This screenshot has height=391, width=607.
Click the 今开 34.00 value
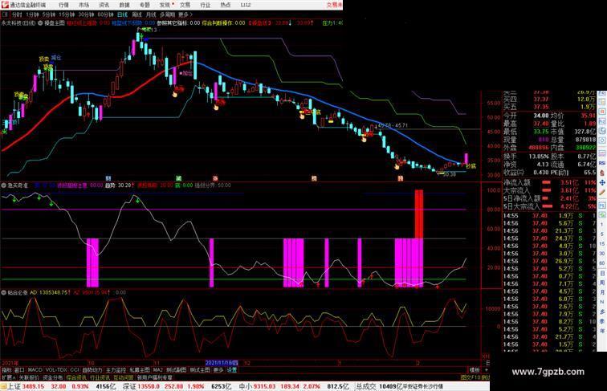541,116
